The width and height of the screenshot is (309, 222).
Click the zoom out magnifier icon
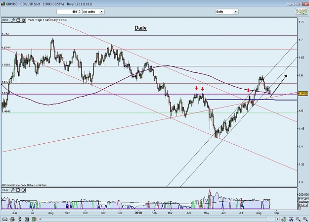pos(298,219)
